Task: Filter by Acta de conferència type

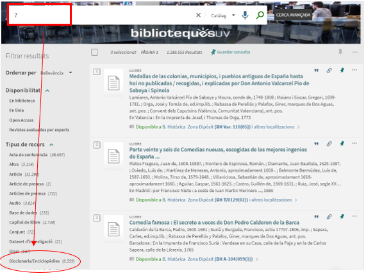Action: pyautogui.click(x=37, y=155)
